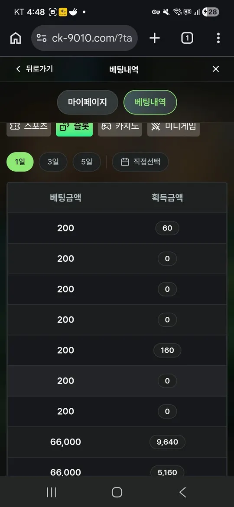Tap the Android recent apps button
This screenshot has width=234, height=507.
(52, 492)
